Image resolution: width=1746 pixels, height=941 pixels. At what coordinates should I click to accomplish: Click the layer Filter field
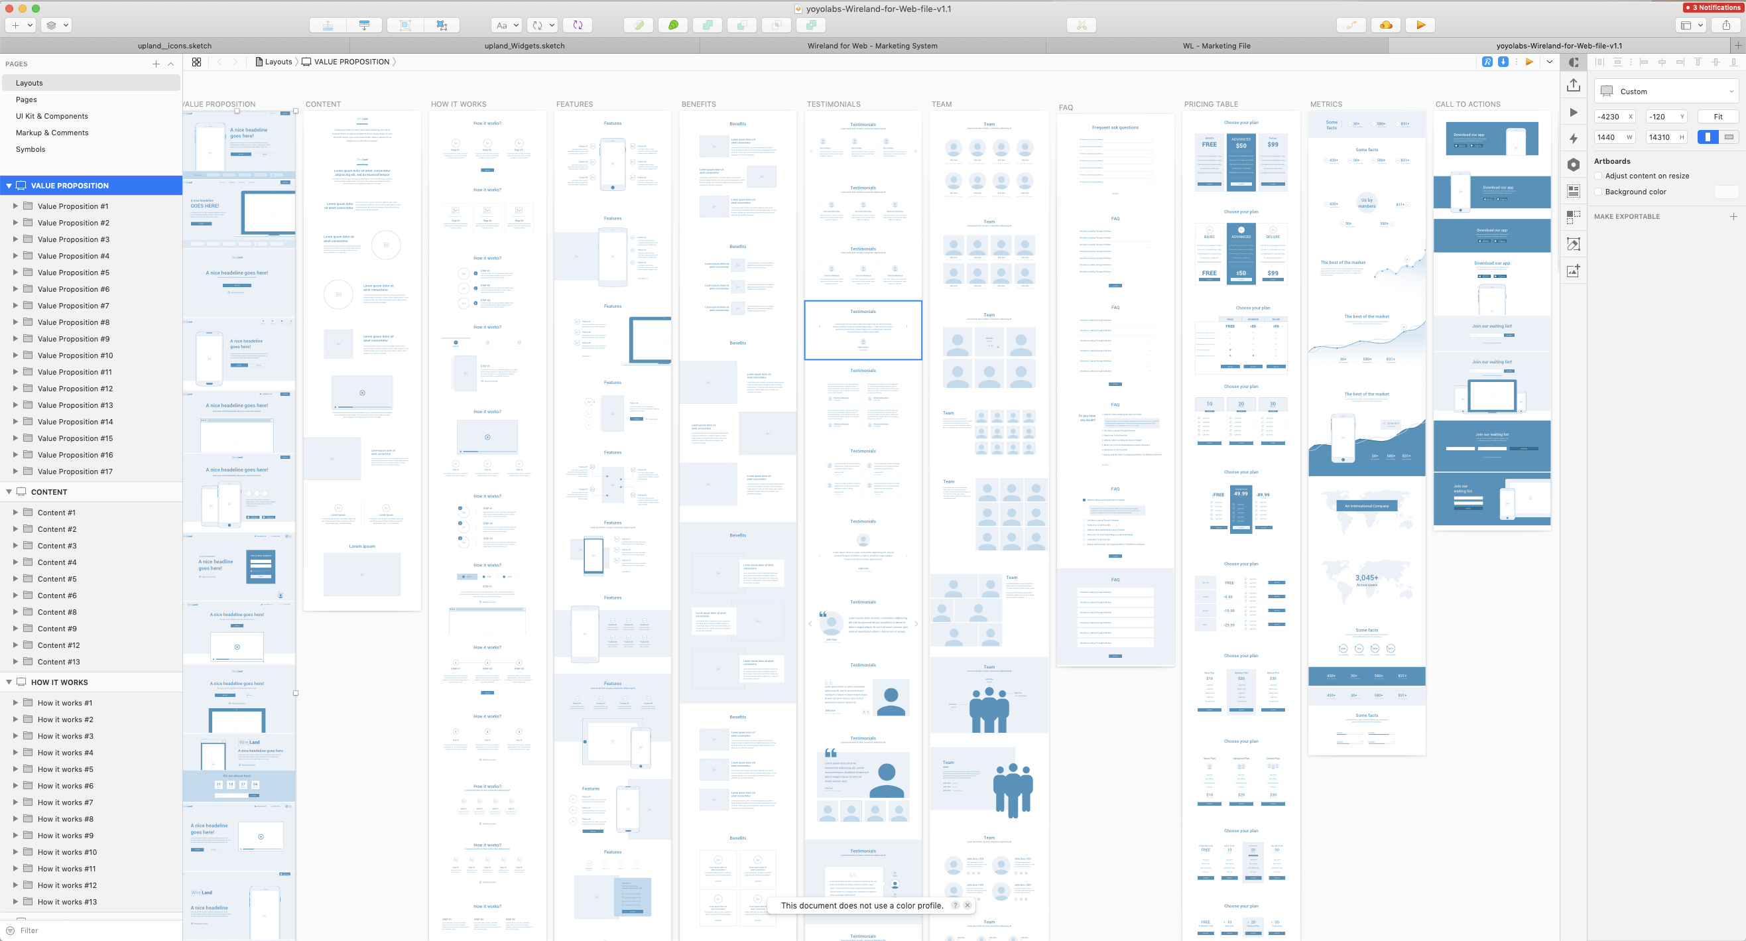pyautogui.click(x=91, y=930)
